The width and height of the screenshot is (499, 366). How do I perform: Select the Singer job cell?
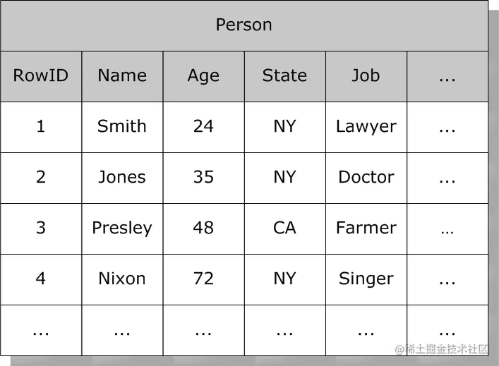[x=366, y=279]
